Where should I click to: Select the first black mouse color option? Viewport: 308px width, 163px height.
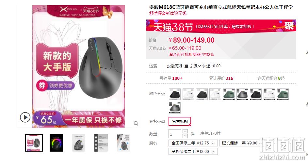click(175, 94)
